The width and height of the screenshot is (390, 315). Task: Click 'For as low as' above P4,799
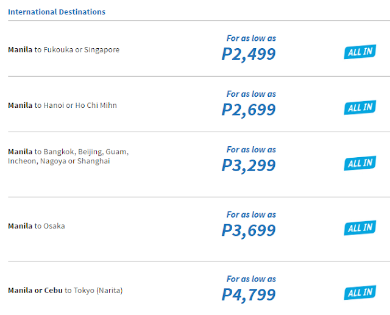(251, 279)
